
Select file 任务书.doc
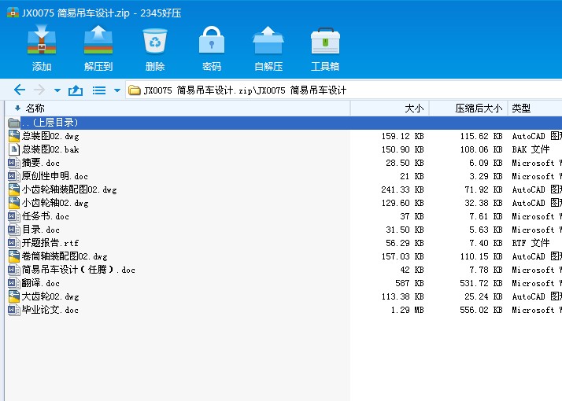[x=45, y=216]
